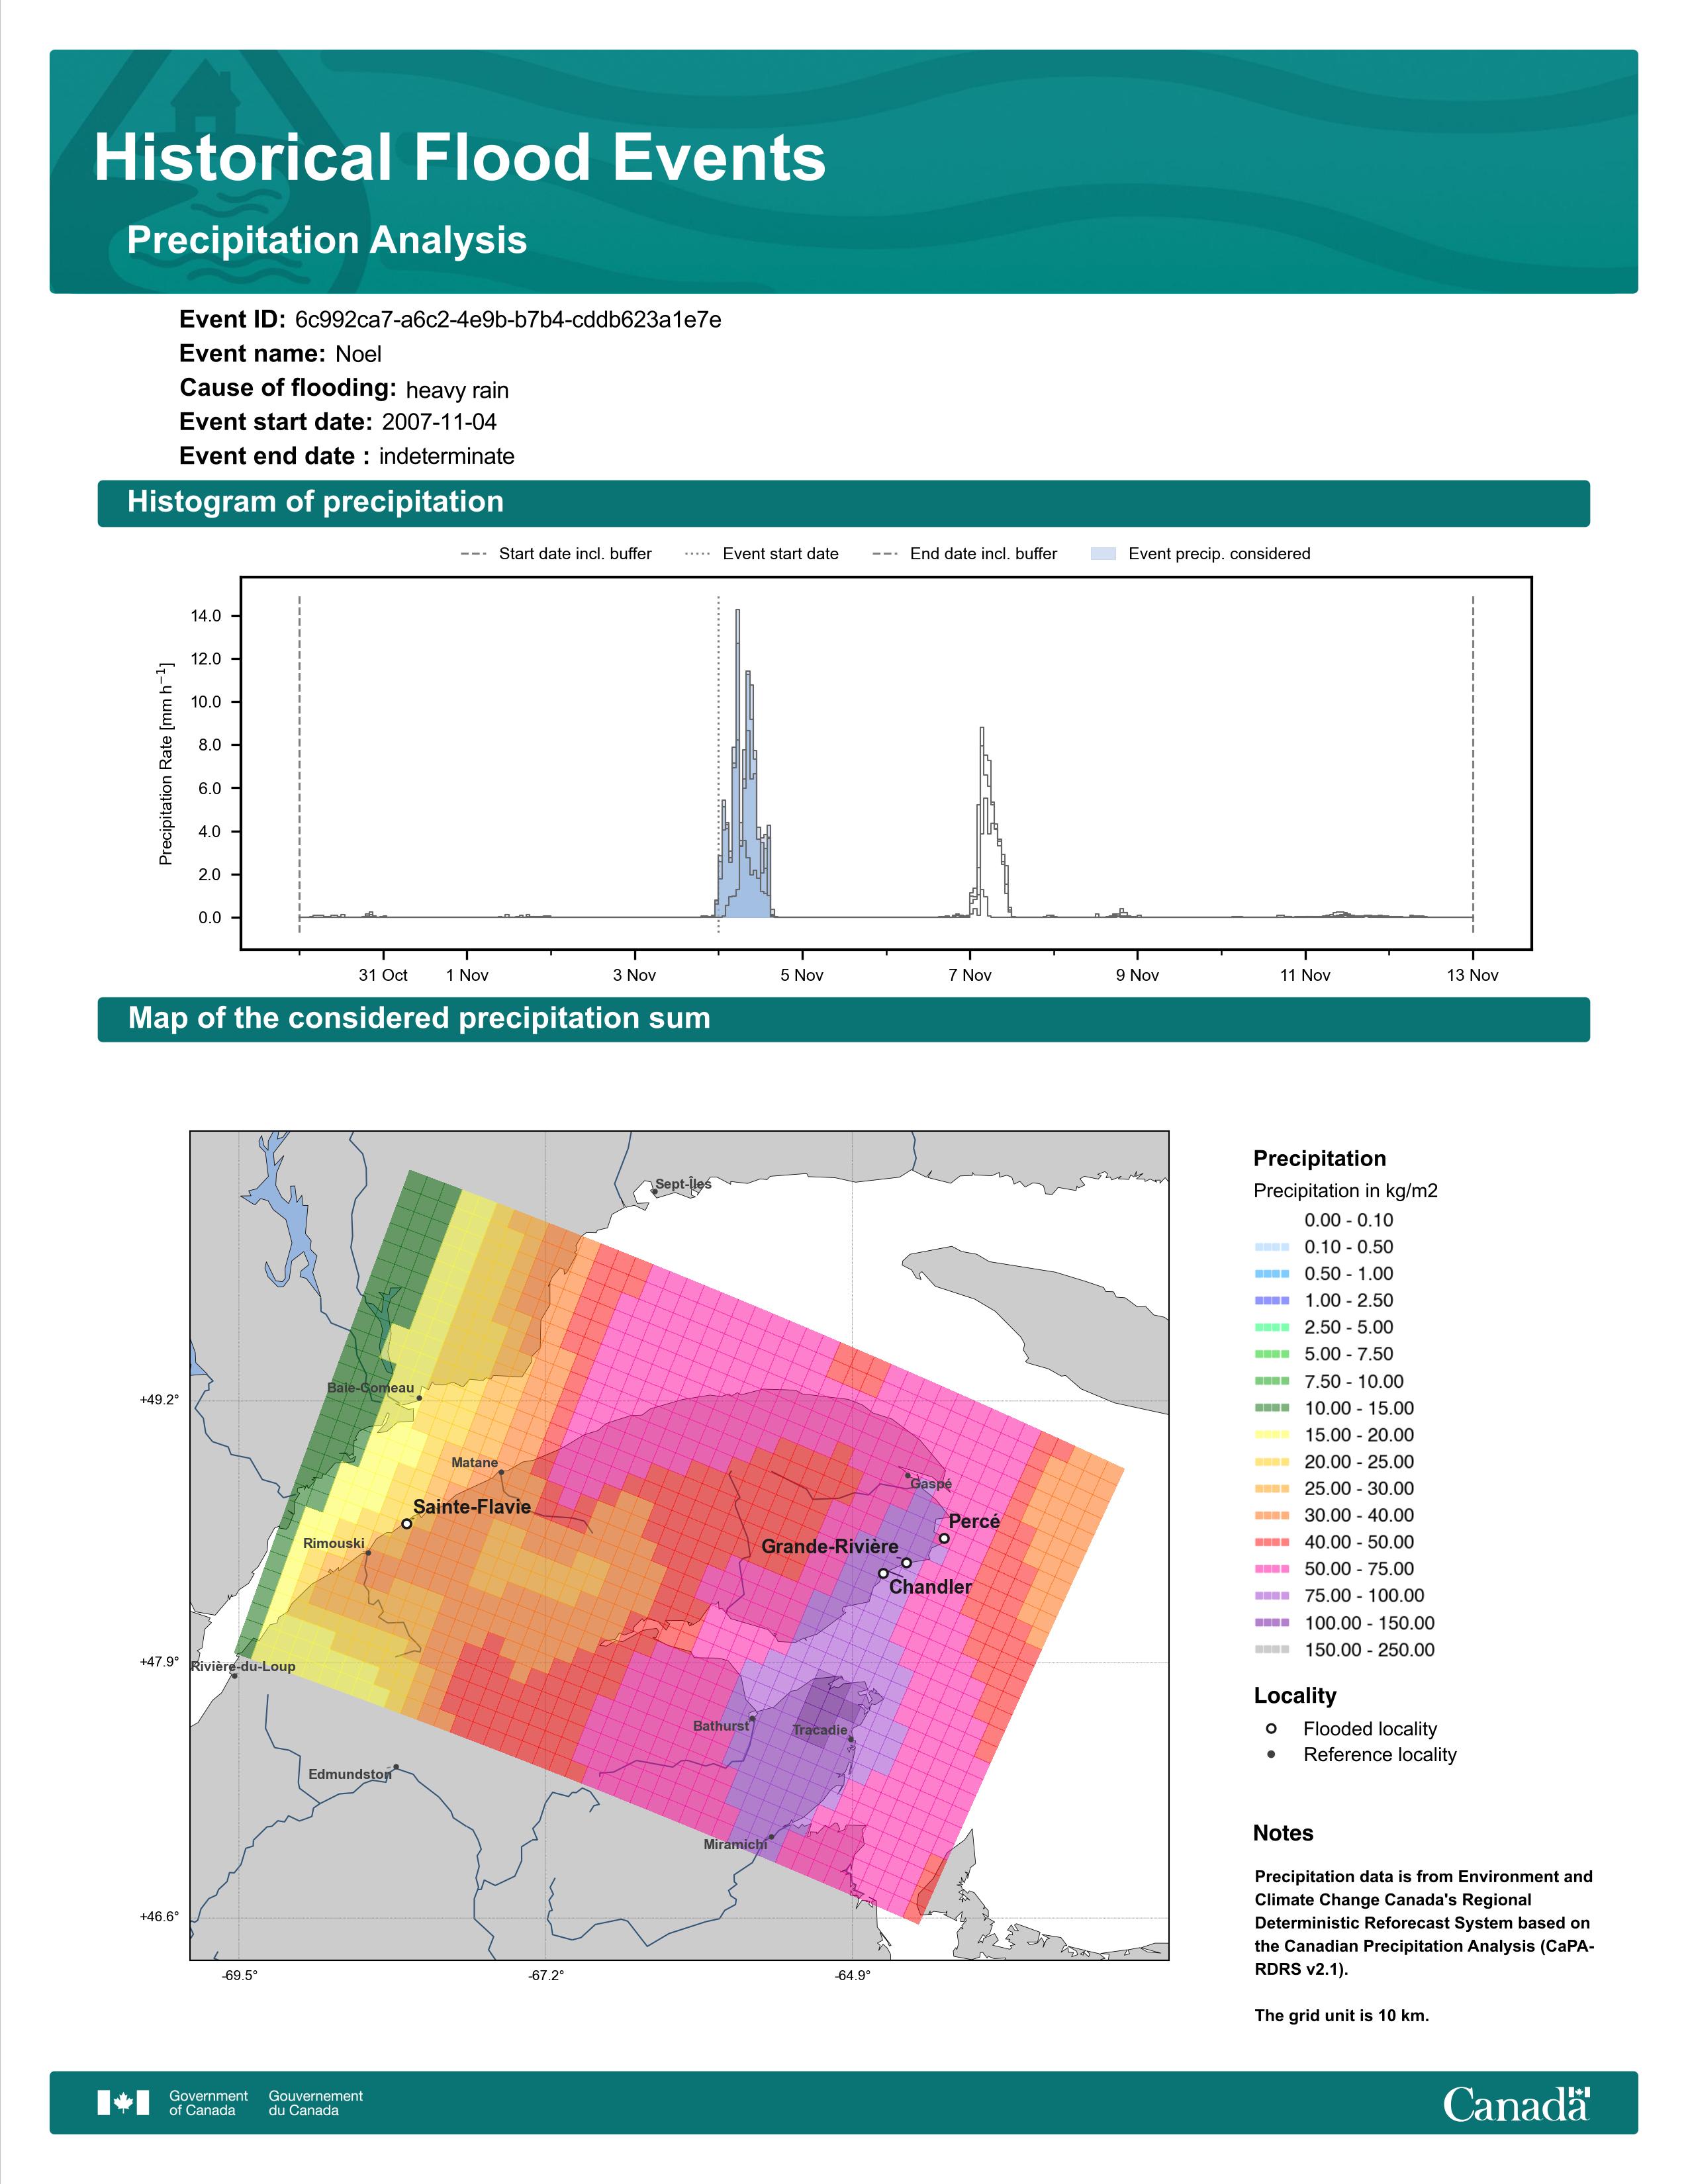Image resolution: width=1688 pixels, height=2184 pixels.
Task: Click the 100.00 - 150.00 precipitation color swatch
Action: 1272,1623
